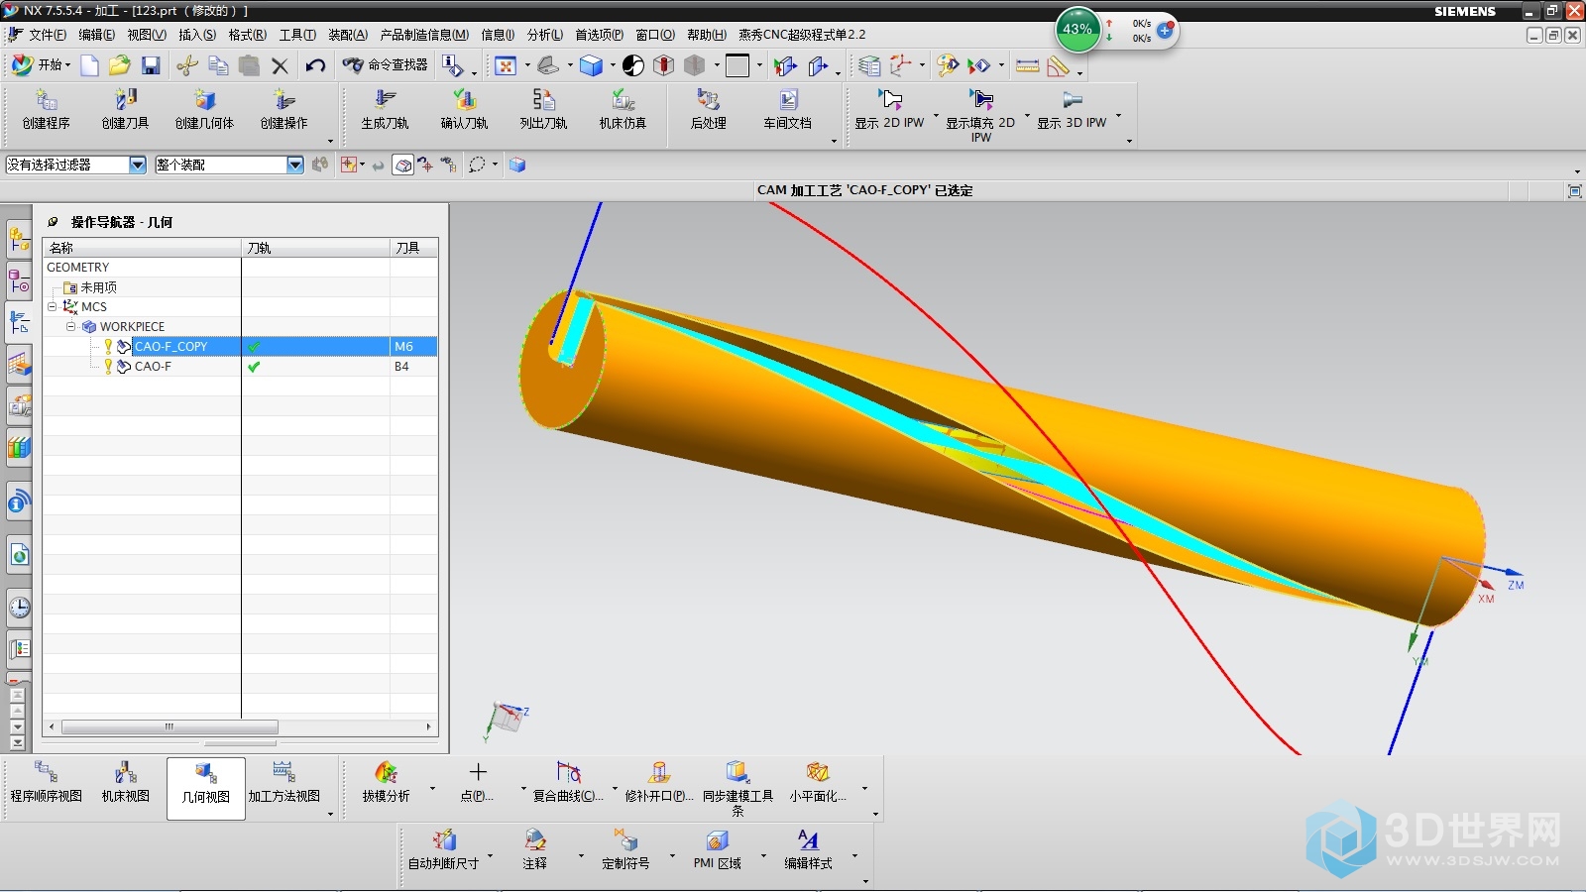
Task: Click the 刀具 column header
Action: 414,248
